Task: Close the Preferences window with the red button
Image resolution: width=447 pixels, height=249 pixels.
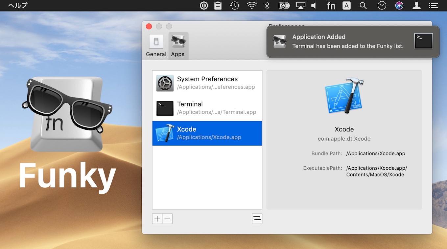Action: tap(149, 26)
